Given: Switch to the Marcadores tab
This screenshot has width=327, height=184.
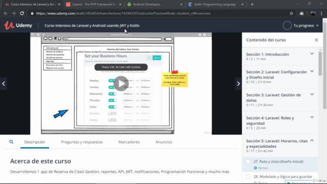Looking at the screenshot, I should point(129,142).
